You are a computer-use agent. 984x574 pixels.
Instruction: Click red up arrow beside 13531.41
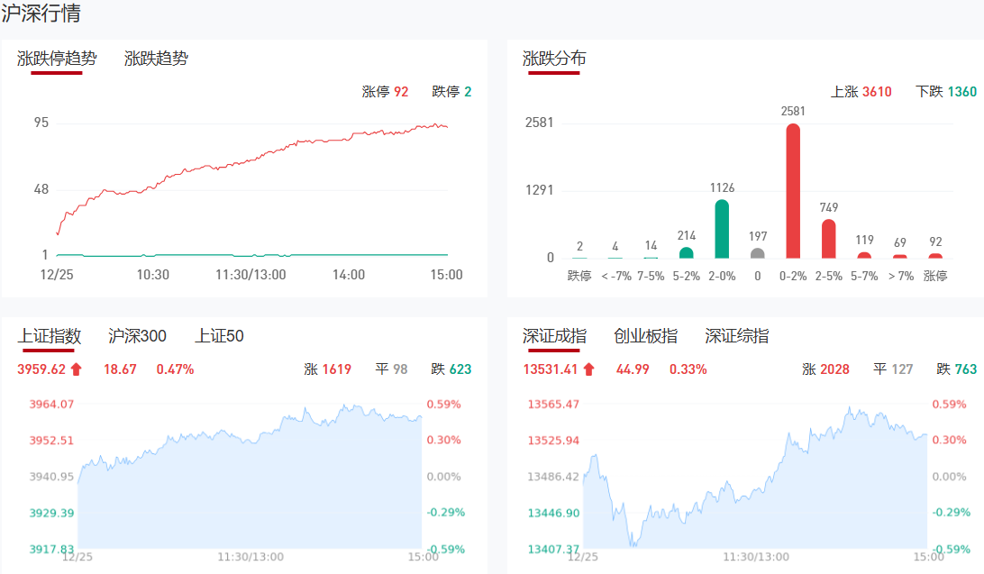click(589, 369)
